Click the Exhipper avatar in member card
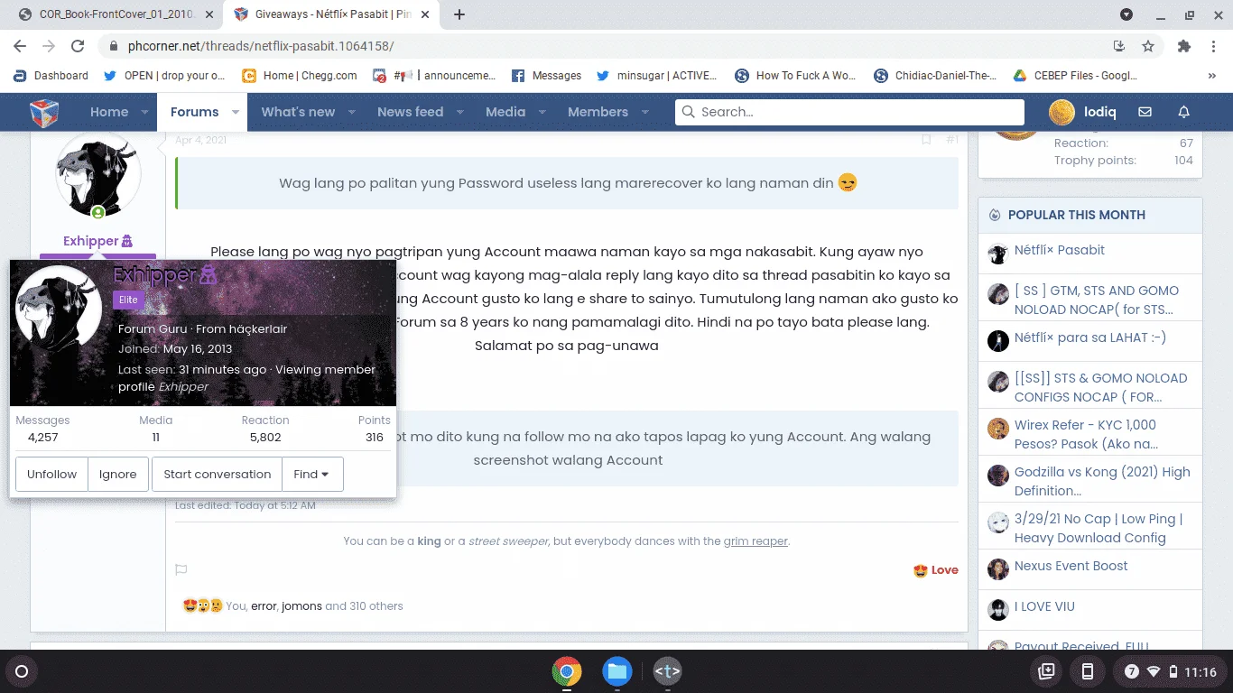Screen dimensions: 1233x693 (x=59, y=309)
